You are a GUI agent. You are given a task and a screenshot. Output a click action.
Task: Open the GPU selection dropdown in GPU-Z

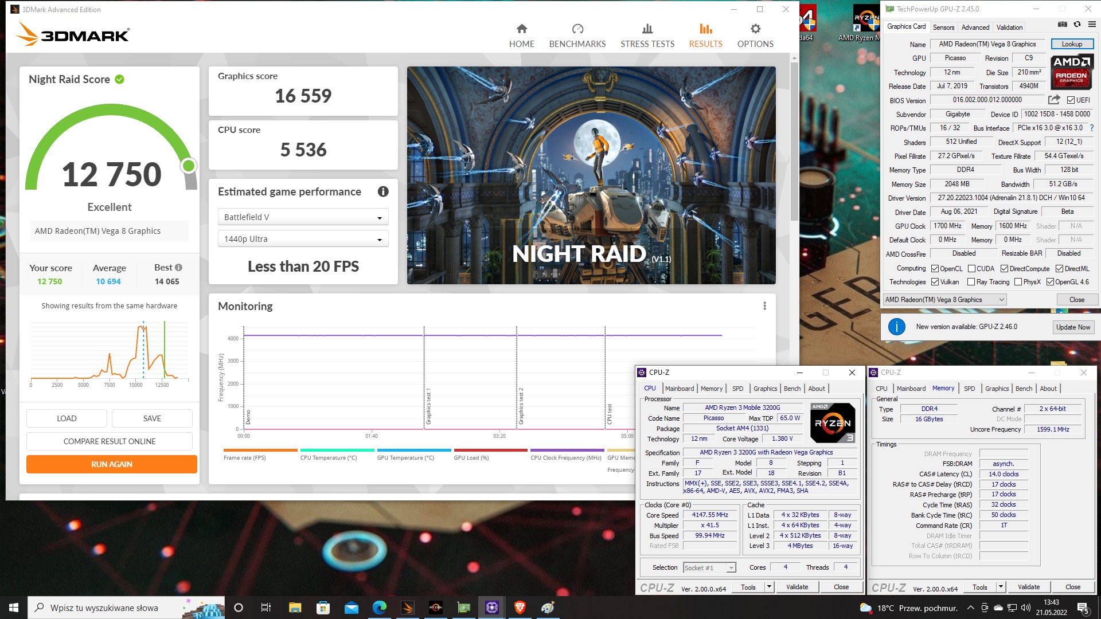pos(945,300)
